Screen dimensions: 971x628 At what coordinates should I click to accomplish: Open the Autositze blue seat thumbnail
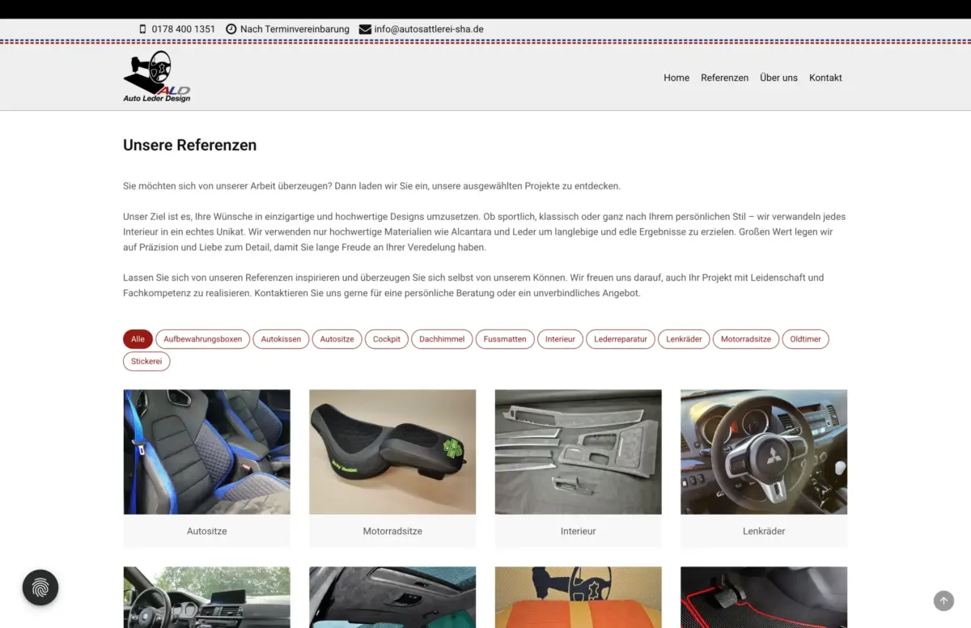(x=206, y=452)
